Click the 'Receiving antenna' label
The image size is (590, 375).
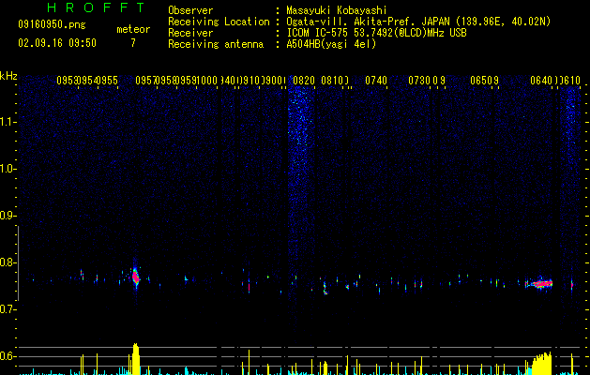pos(216,44)
